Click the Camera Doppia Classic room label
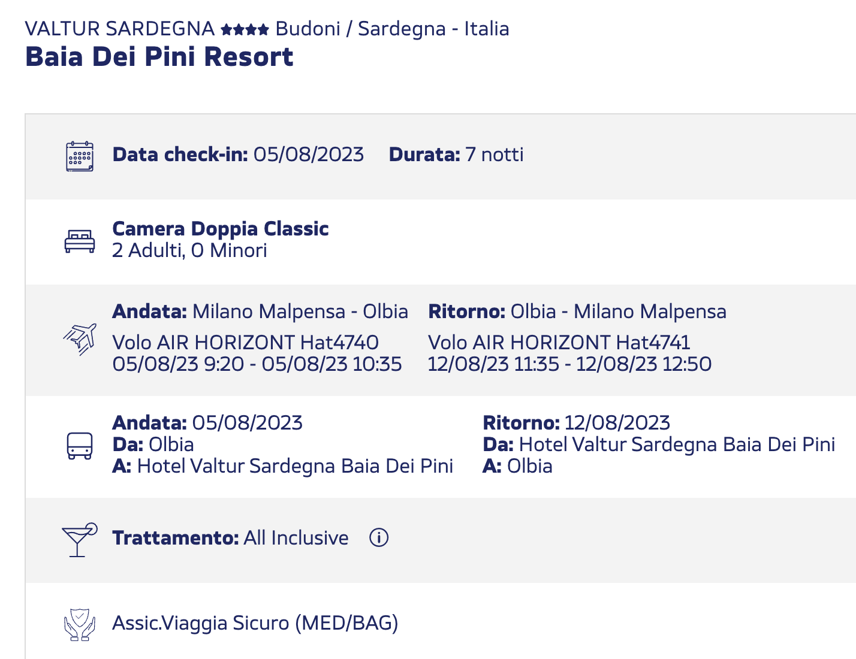 coord(221,229)
